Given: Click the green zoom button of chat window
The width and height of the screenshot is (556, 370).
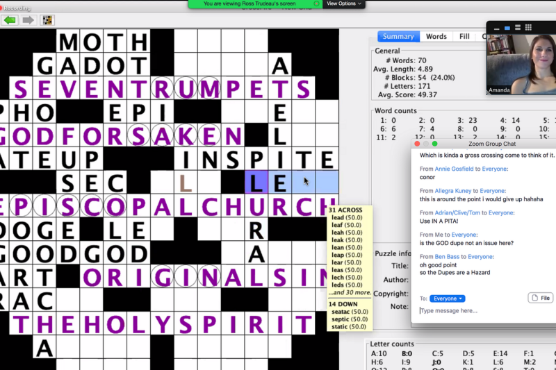Looking at the screenshot, I should [x=435, y=144].
